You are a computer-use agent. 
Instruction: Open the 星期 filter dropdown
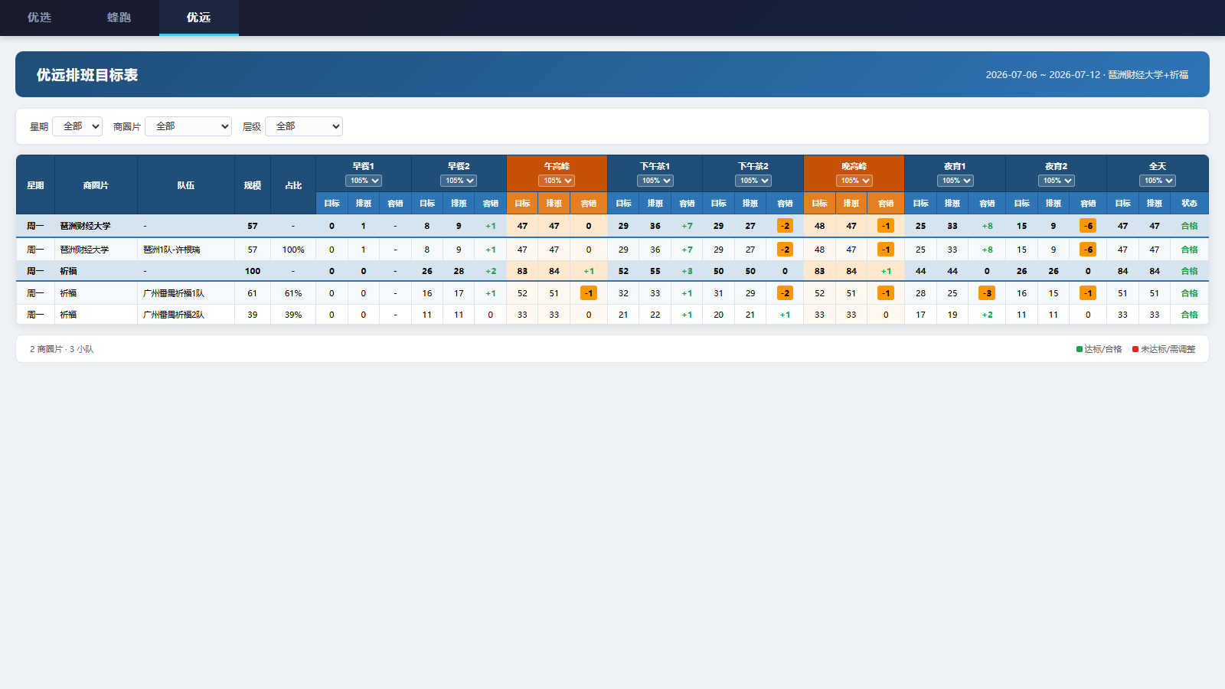[x=77, y=126]
